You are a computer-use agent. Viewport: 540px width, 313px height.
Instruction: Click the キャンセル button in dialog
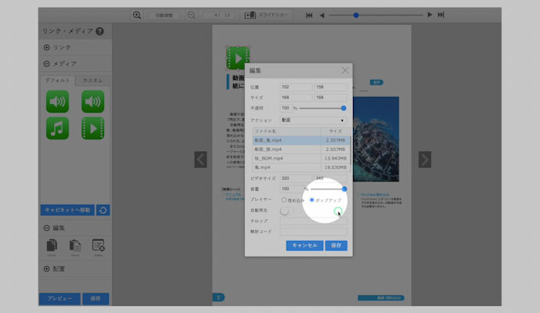point(303,245)
